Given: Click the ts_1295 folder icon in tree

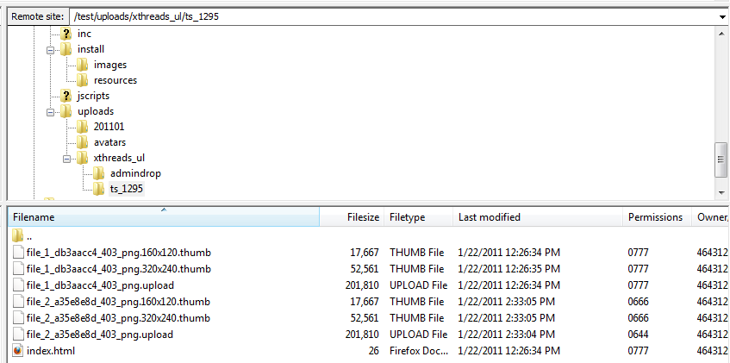Looking at the screenshot, I should (99, 189).
